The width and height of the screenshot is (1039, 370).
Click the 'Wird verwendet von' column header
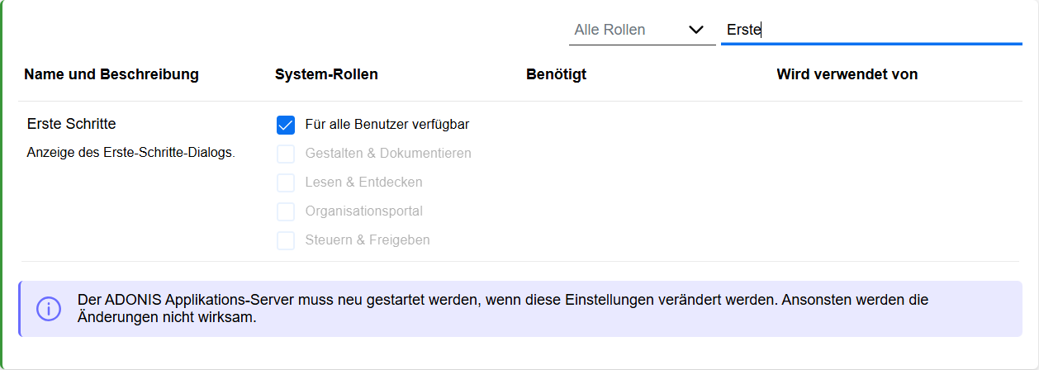(x=847, y=74)
